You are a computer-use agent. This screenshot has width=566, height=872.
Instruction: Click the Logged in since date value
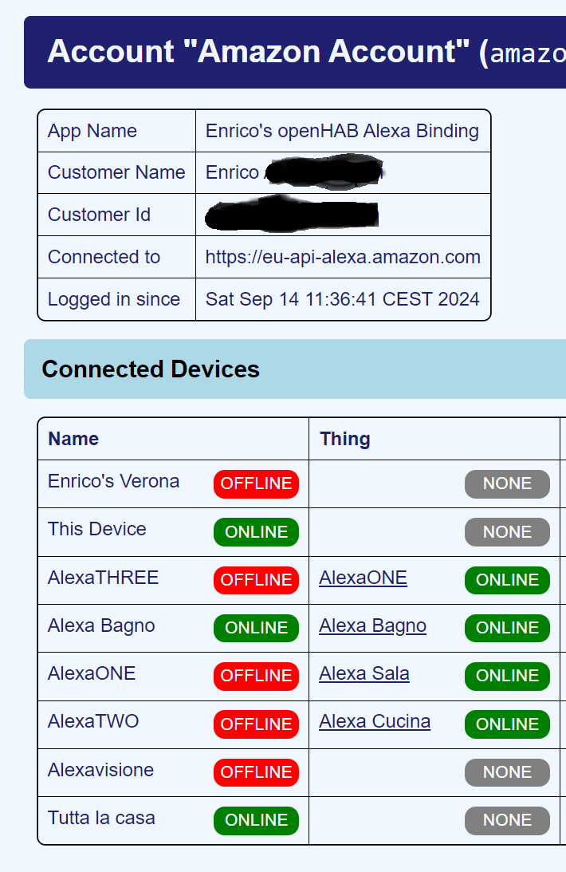pyautogui.click(x=343, y=299)
